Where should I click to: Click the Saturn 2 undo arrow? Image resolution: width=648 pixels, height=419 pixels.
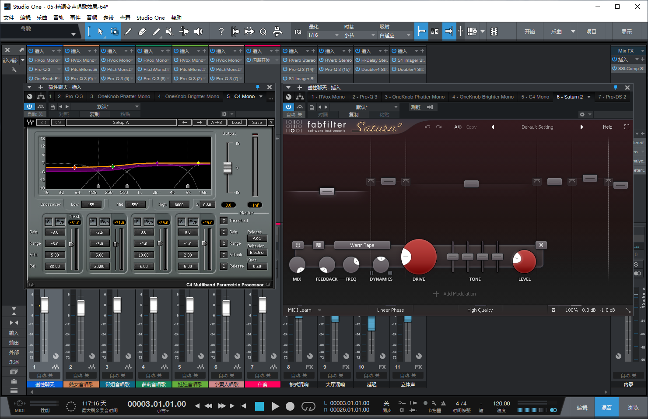tap(427, 127)
